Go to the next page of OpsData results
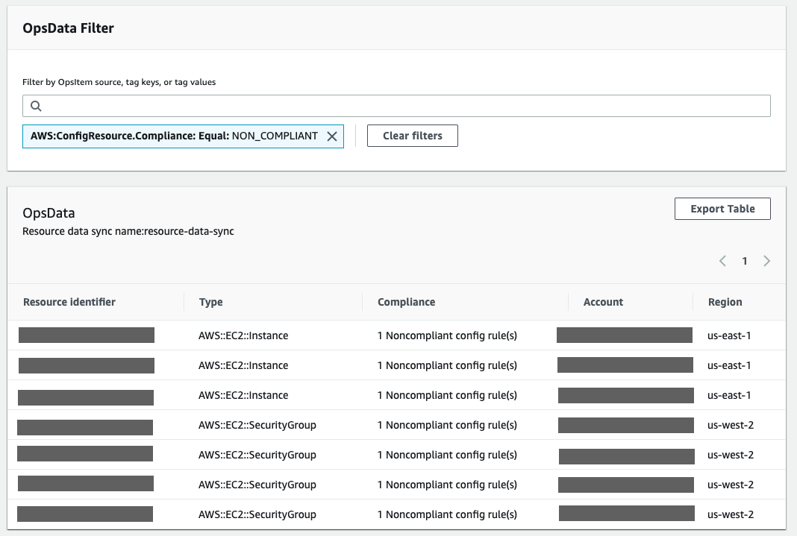The width and height of the screenshot is (797, 536). (766, 261)
